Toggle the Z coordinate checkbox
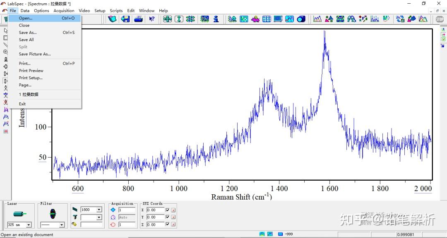The image size is (447, 238). (168, 225)
